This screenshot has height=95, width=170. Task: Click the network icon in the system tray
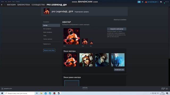(x=153, y=93)
